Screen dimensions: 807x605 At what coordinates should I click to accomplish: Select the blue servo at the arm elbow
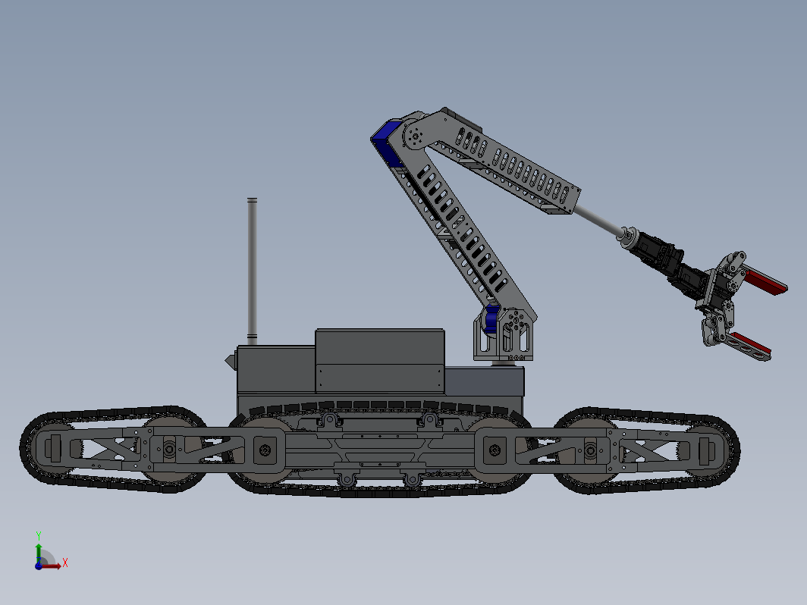[386, 143]
